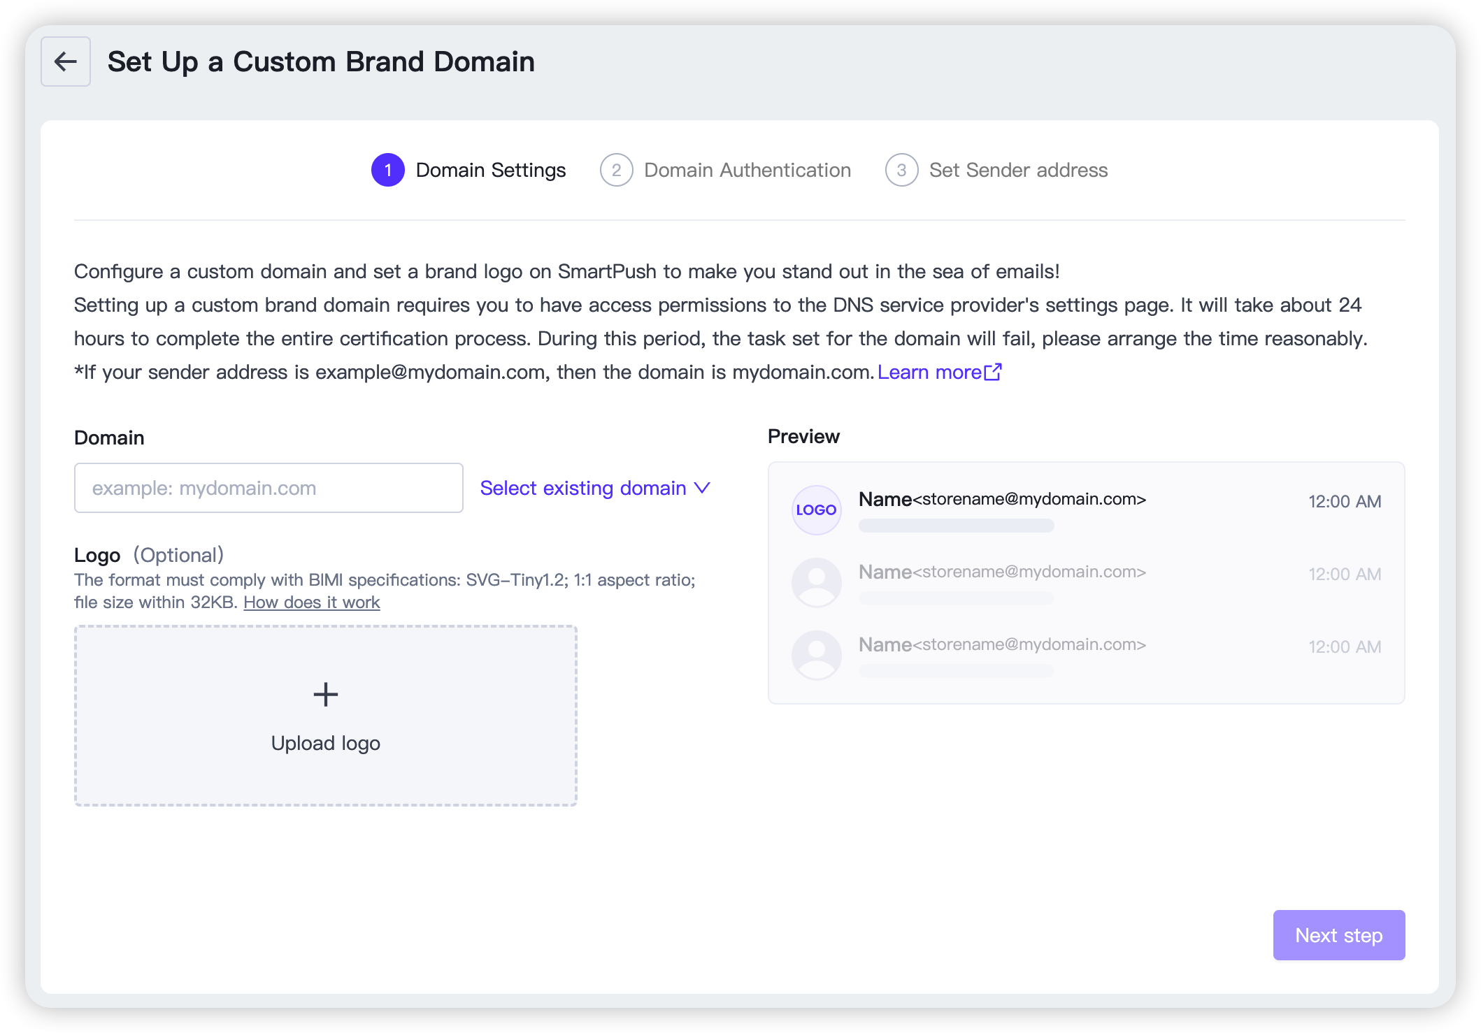
Task: Select the first preview email row
Action: [x=1086, y=510]
